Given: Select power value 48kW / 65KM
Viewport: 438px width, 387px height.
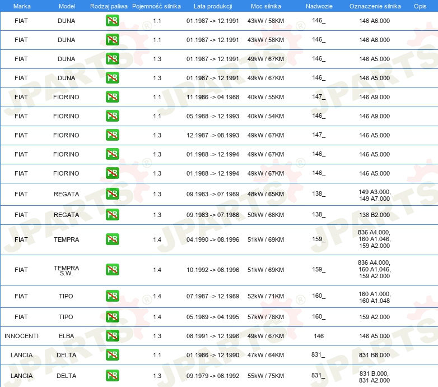Looking at the screenshot, I should pyautogui.click(x=265, y=194).
